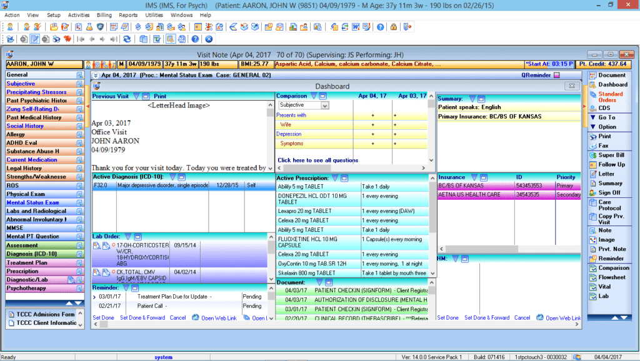
Task: Click the edit note pencil icon
Action: click(35, 39)
